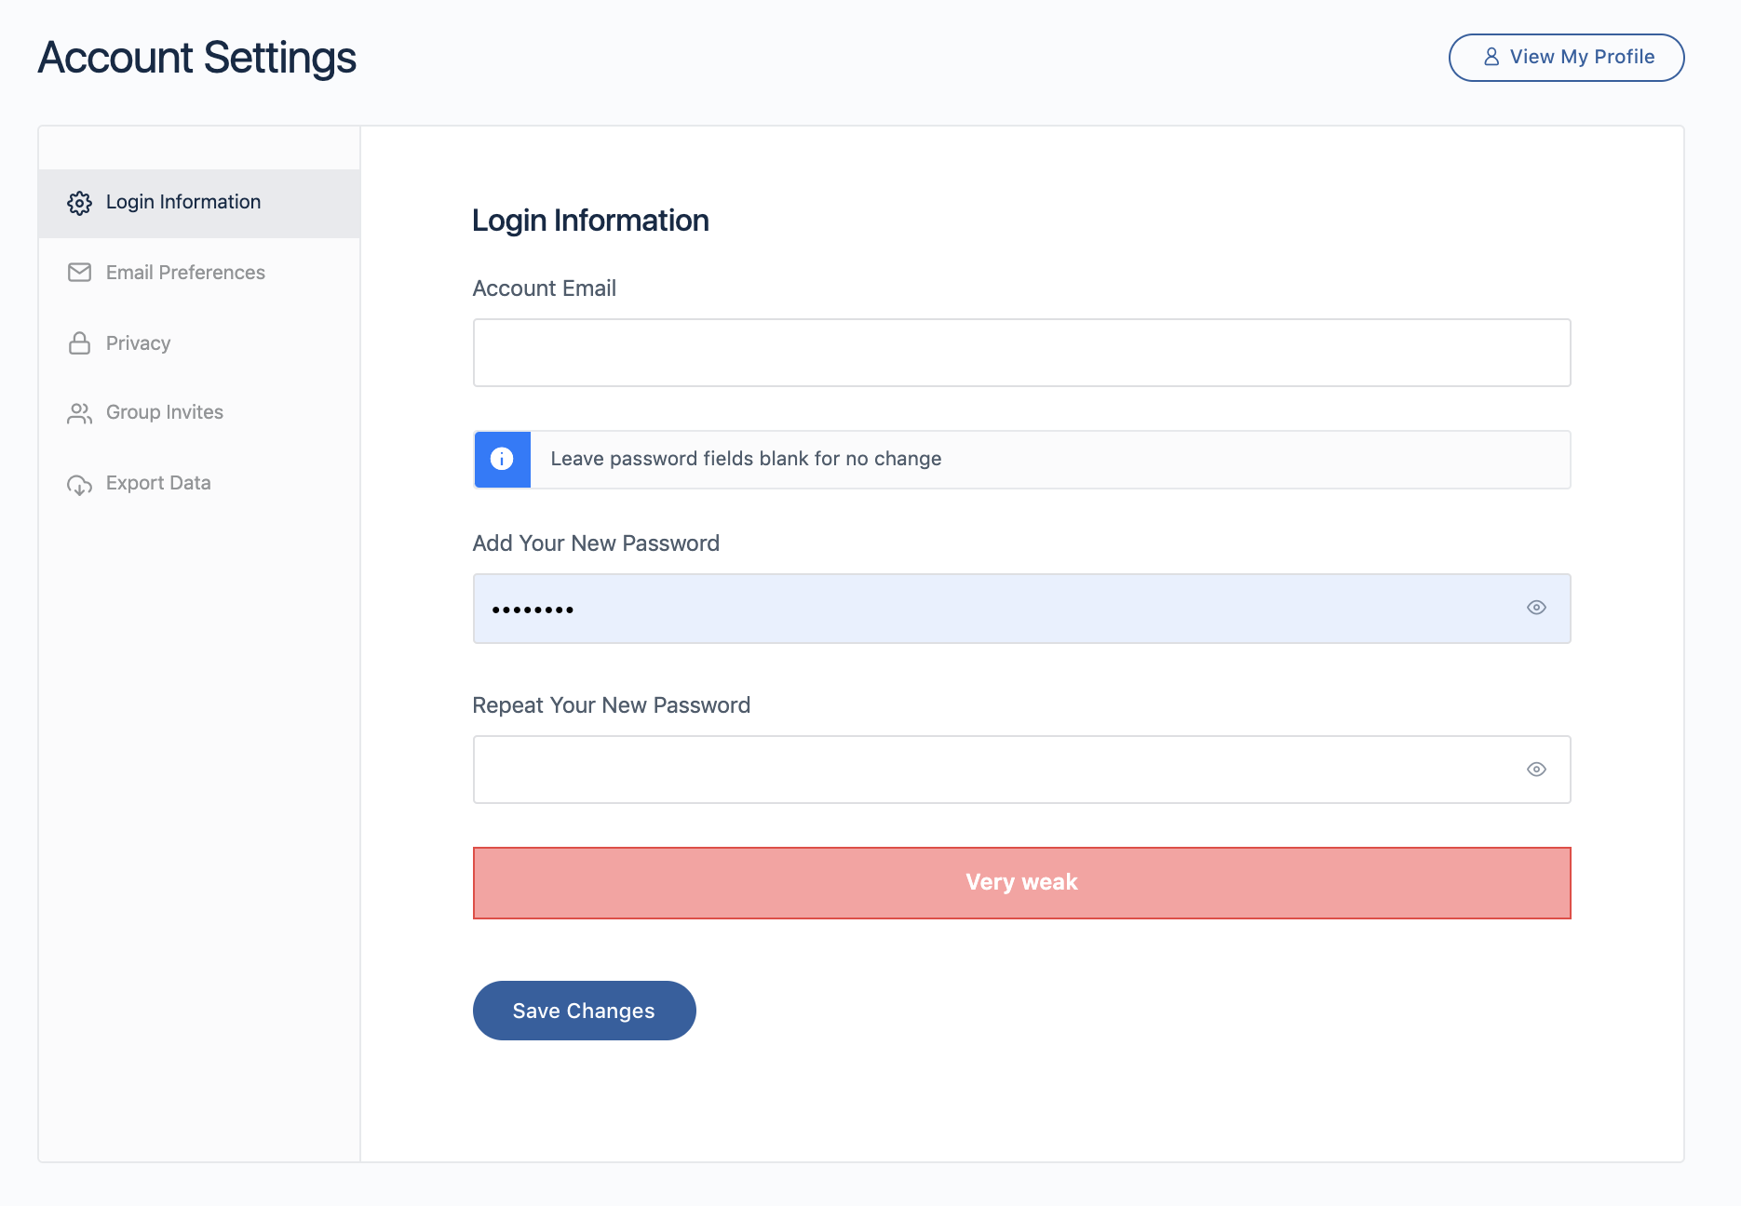The width and height of the screenshot is (1741, 1206).
Task: Click the Very weak password strength bar
Action: (1021, 883)
